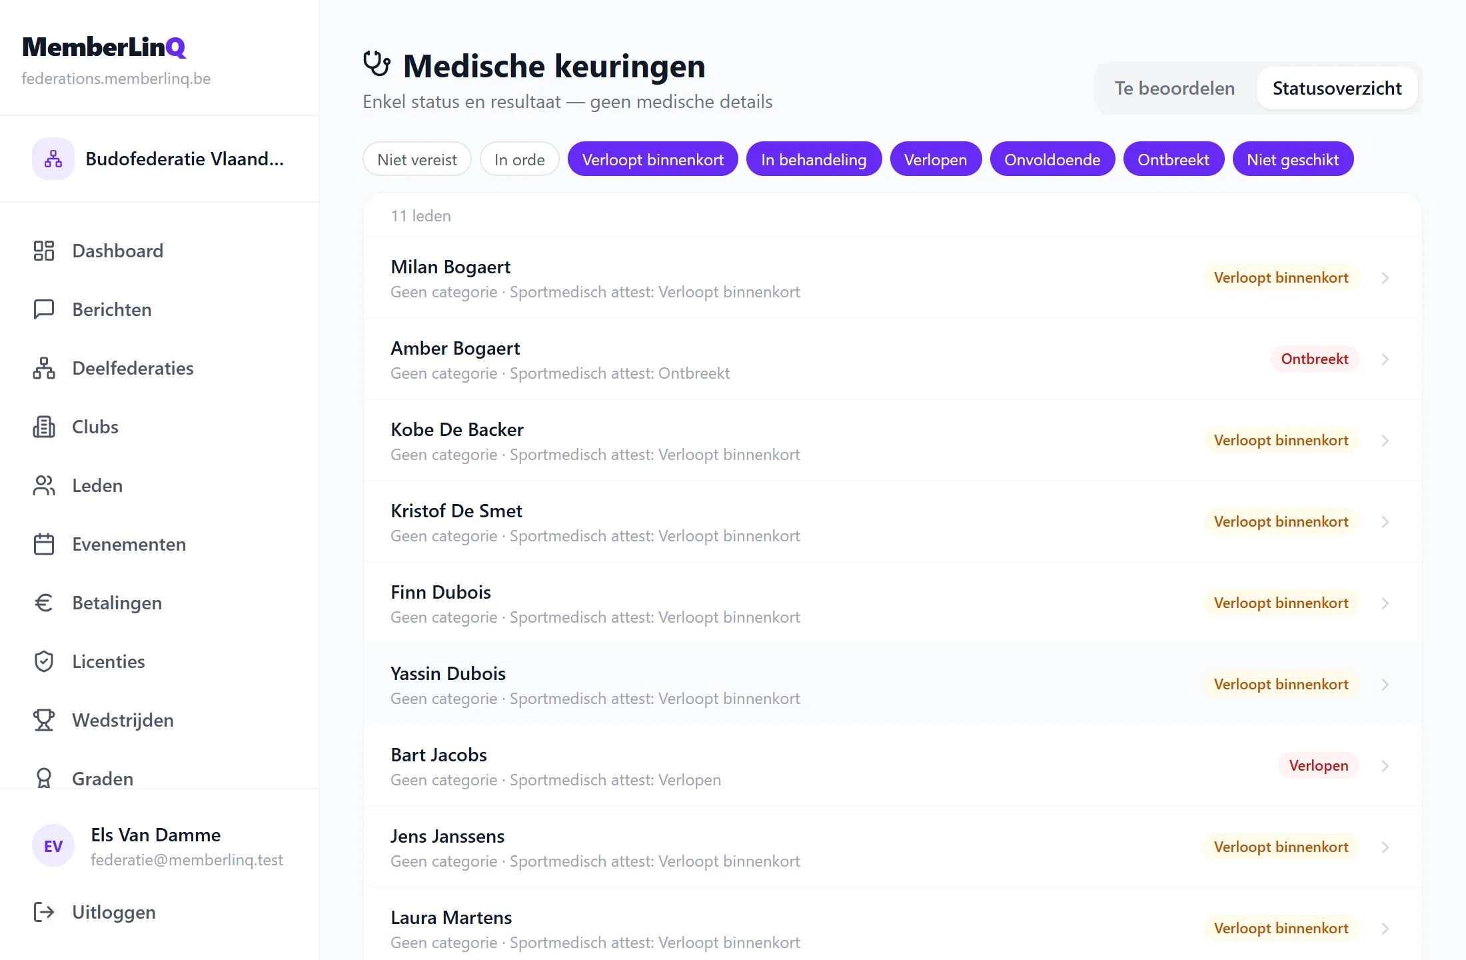
Task: Open Bart Jacobs's row chevron
Action: pos(1385,766)
